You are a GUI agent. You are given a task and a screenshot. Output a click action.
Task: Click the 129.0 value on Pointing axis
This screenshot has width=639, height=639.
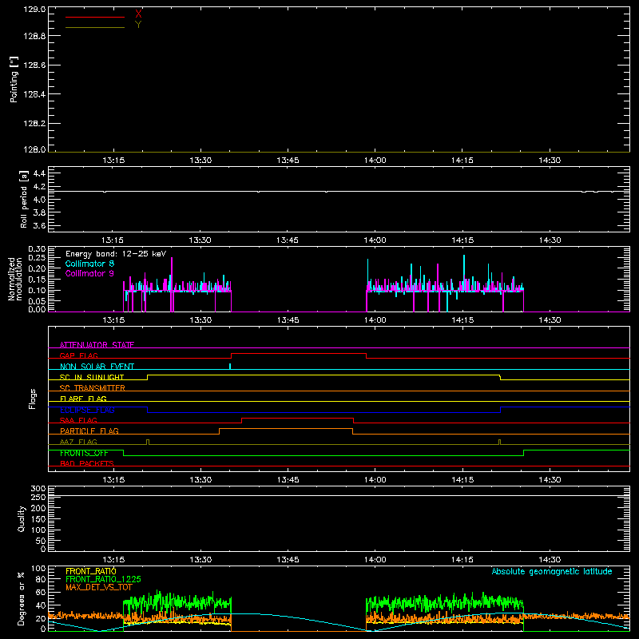34,10
